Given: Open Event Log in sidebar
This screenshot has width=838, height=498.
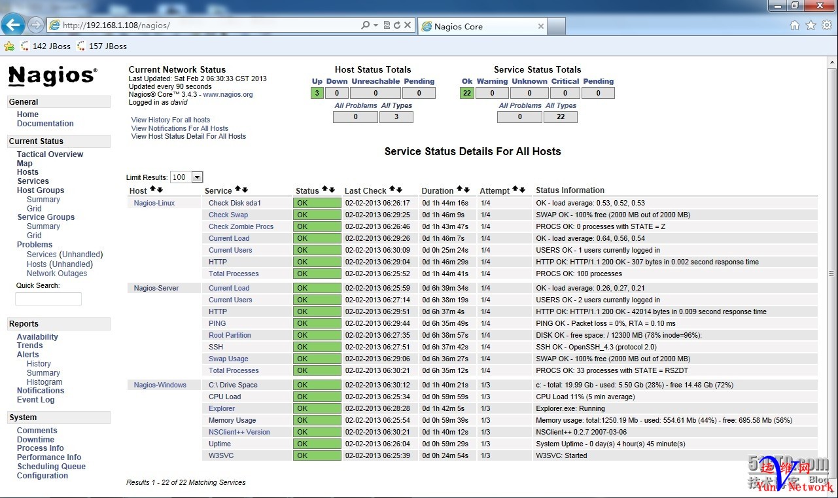Looking at the screenshot, I should 35,400.
